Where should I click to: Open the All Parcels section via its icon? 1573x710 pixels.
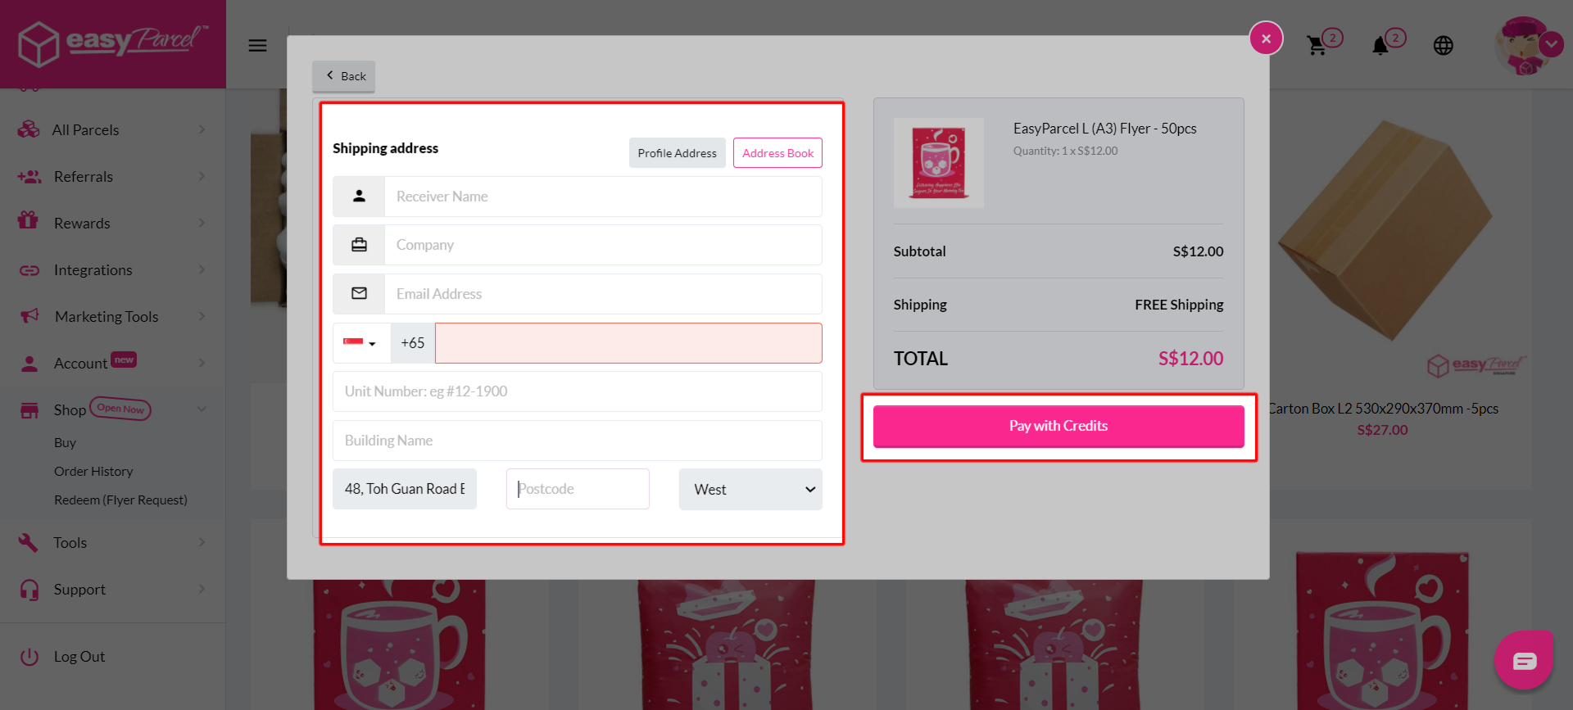click(29, 129)
